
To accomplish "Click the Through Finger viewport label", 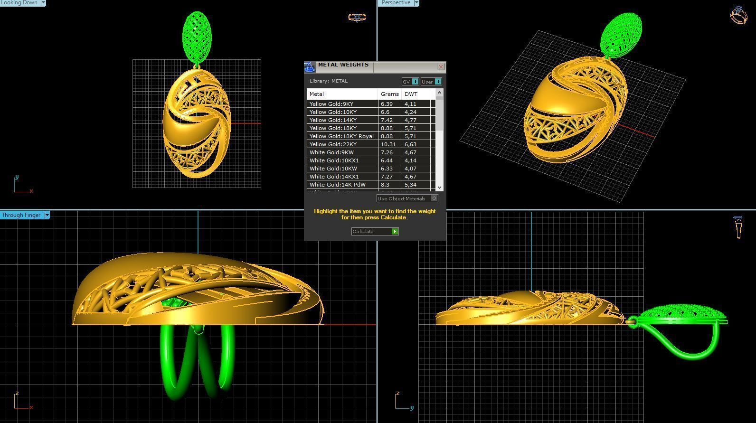I will point(21,215).
